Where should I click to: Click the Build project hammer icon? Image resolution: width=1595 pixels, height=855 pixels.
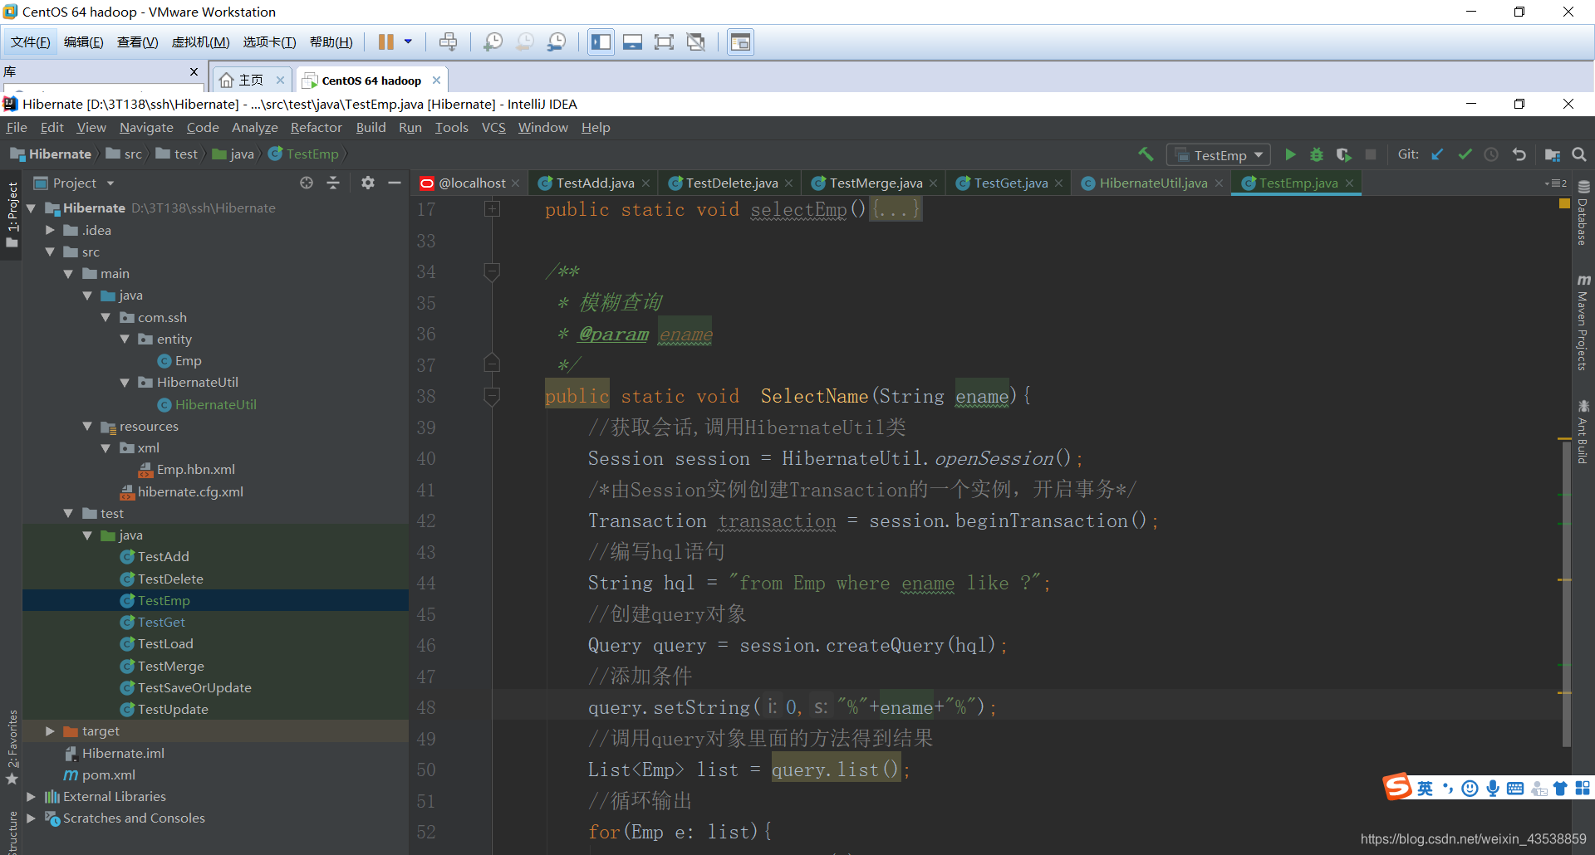pos(1146,154)
